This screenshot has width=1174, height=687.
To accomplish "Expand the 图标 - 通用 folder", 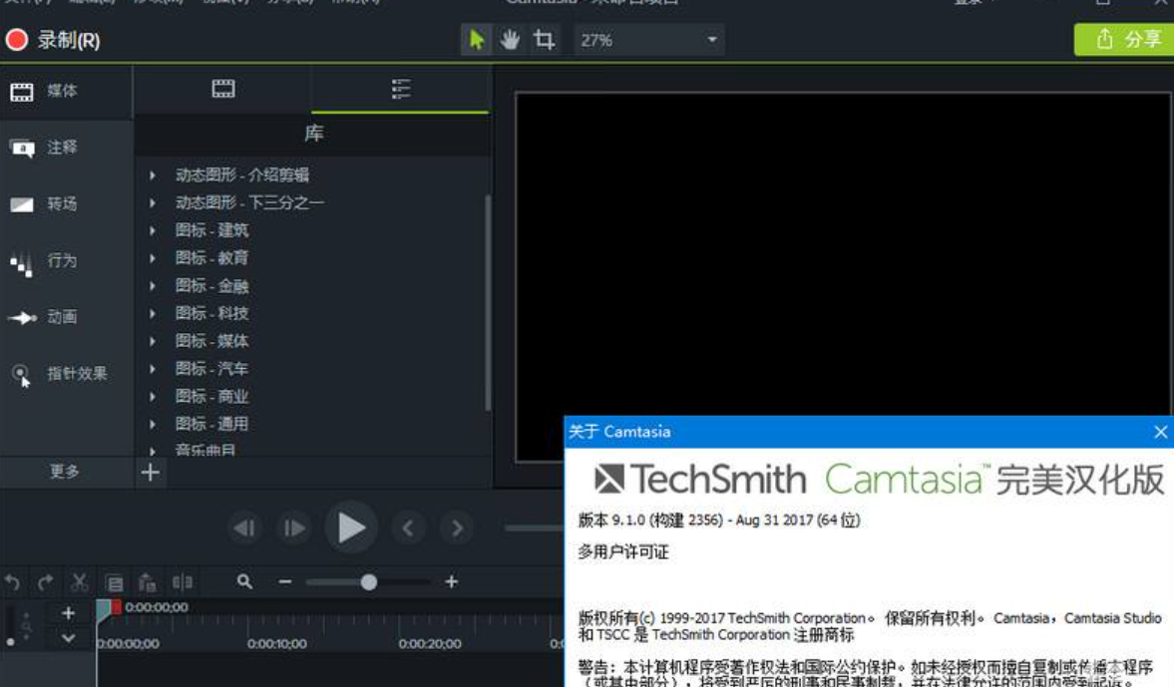I will 153,425.
